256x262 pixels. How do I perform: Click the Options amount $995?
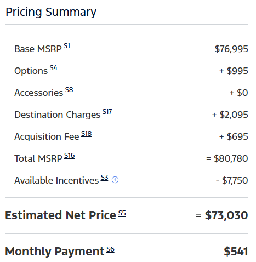[x=237, y=71]
